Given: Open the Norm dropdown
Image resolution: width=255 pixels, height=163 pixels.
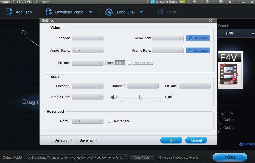Looking at the screenshot, I should tap(88, 121).
